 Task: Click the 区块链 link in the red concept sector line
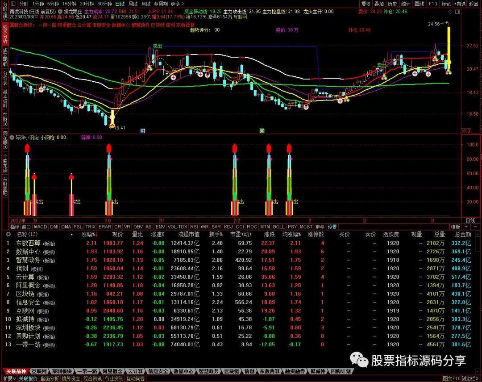158,25
